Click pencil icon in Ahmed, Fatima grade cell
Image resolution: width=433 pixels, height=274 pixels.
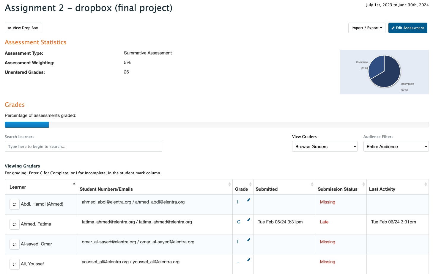tap(249, 220)
